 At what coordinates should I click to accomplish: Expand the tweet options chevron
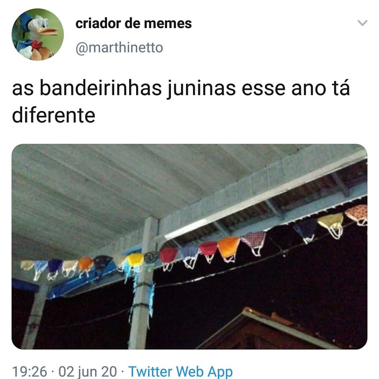[362, 23]
